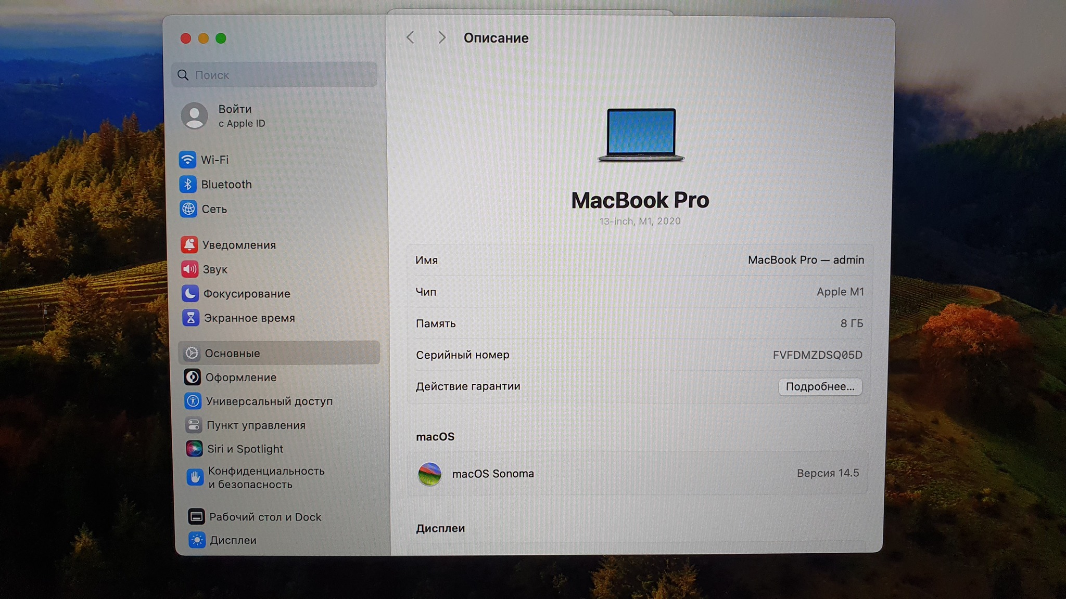Open Экранное время hourglass icon
Screen dimensions: 1066x599
[191, 318]
